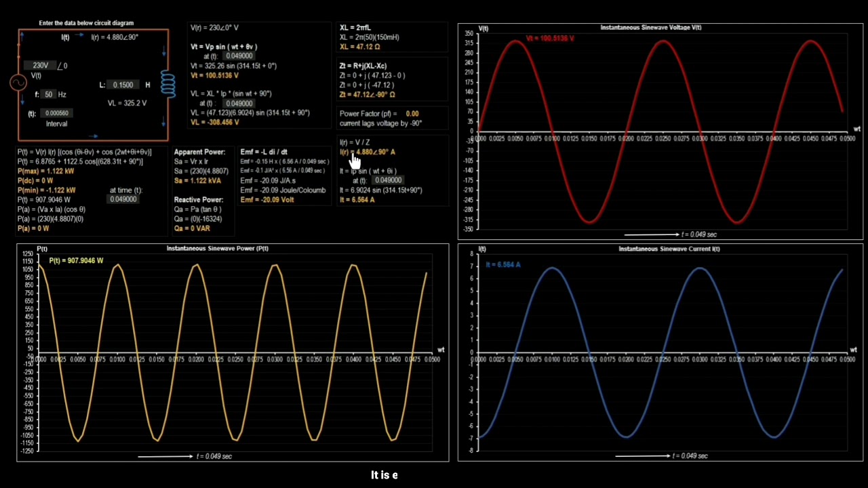868x488 pixels.
Task: Click the blue current sinewave plot area
Action: (663, 352)
